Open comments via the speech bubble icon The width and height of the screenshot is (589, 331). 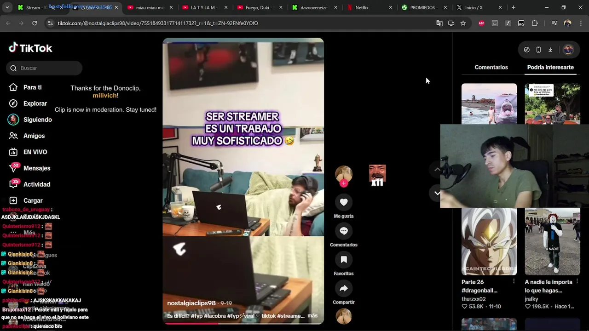pyautogui.click(x=344, y=231)
